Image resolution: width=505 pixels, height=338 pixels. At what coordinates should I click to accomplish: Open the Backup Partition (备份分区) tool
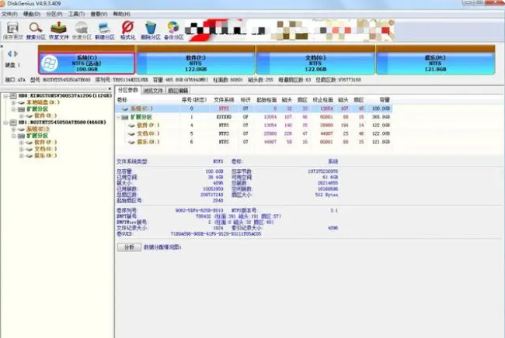pyautogui.click(x=174, y=29)
